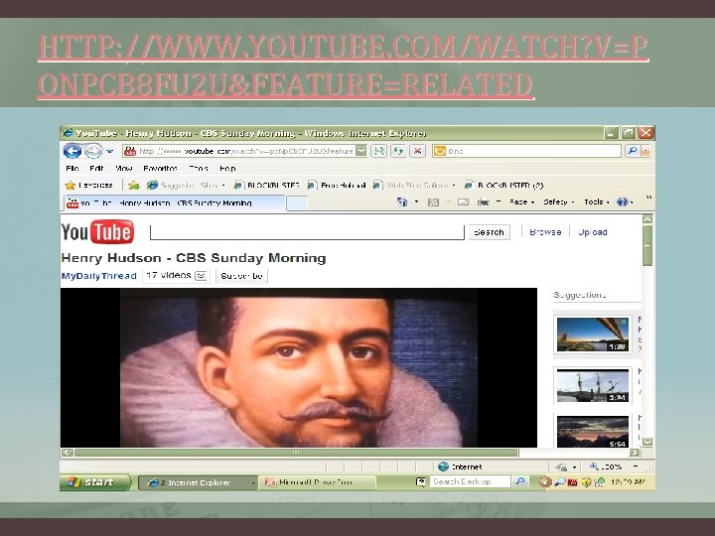Switch to Internet Explorer taskbar group
This screenshot has height=536, width=715.
(x=198, y=482)
